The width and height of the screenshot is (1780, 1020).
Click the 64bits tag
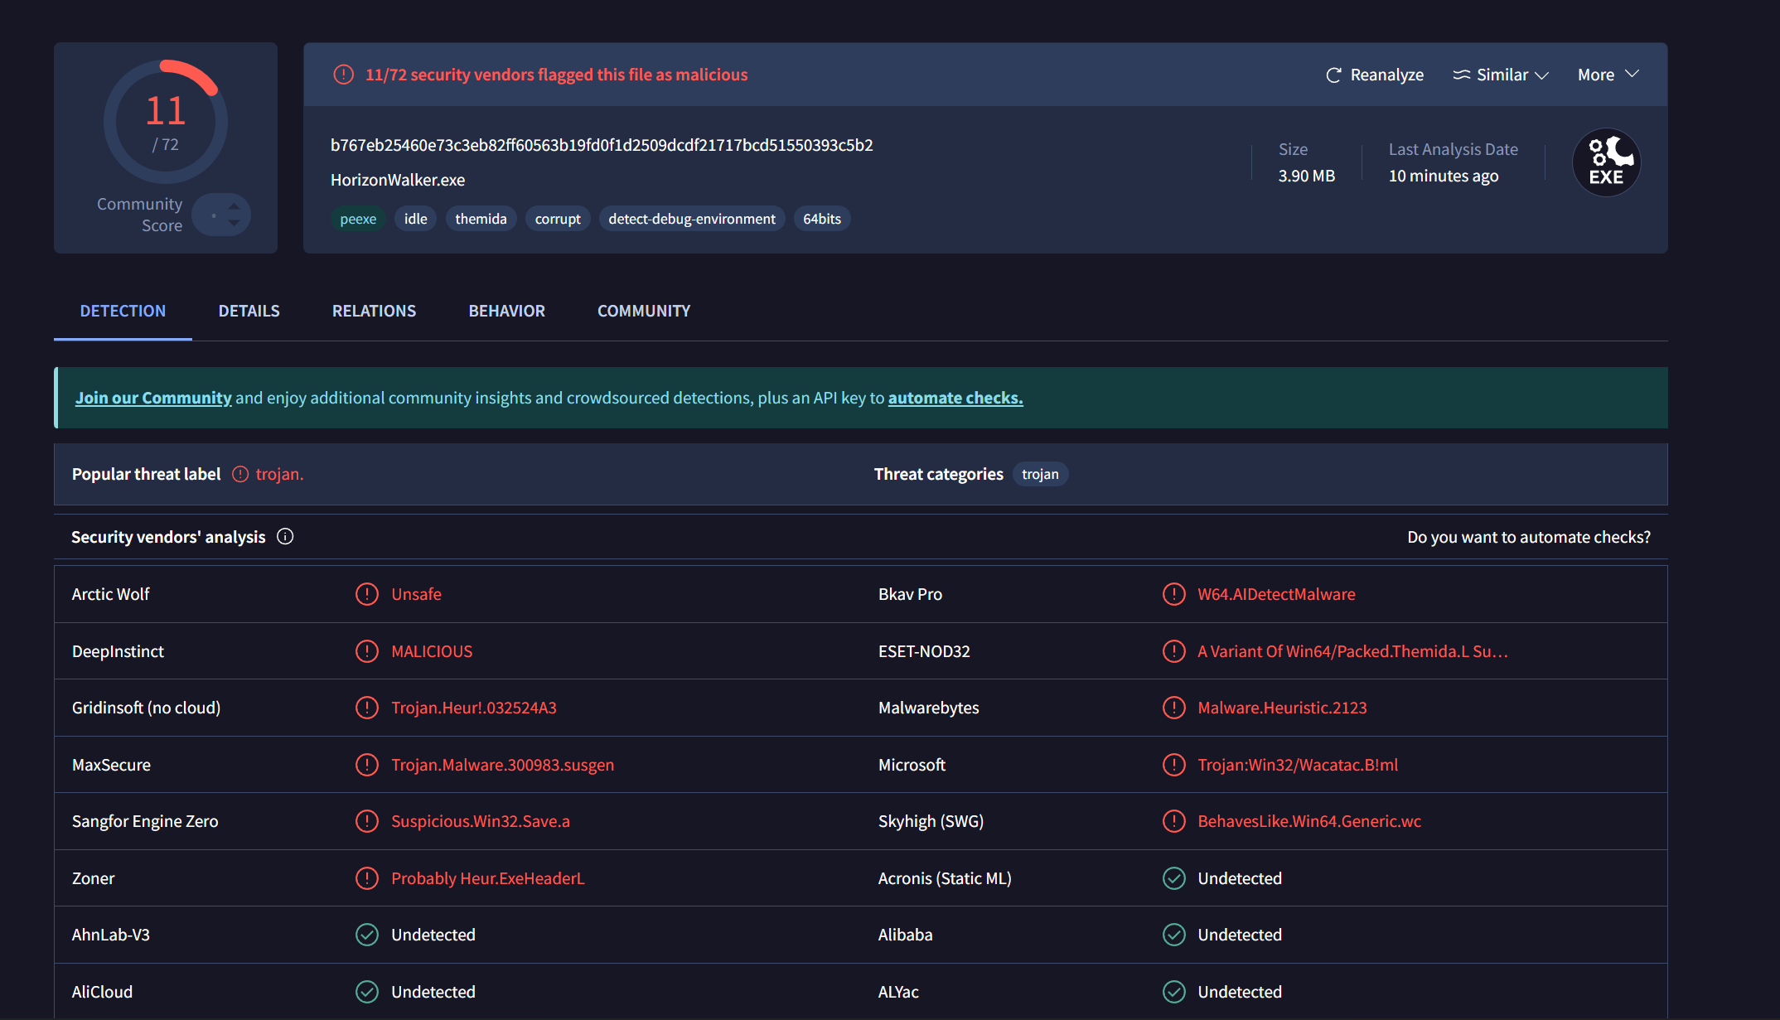(822, 219)
